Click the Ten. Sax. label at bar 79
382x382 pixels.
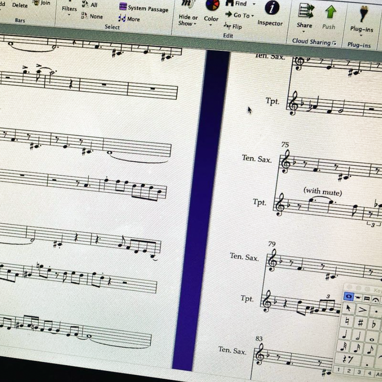coord(244,257)
